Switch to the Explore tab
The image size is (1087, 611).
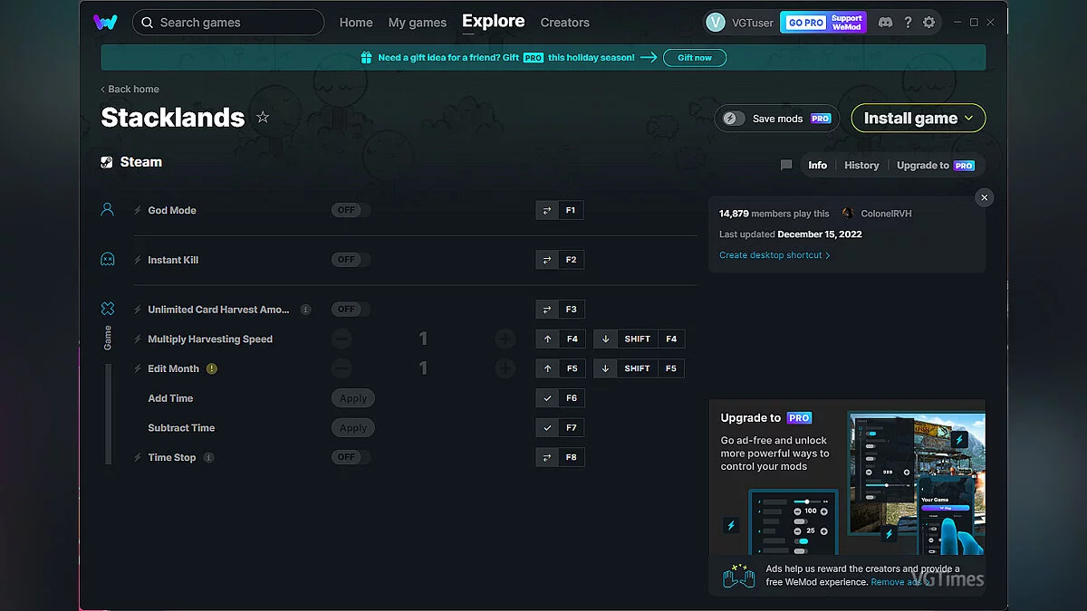(493, 21)
